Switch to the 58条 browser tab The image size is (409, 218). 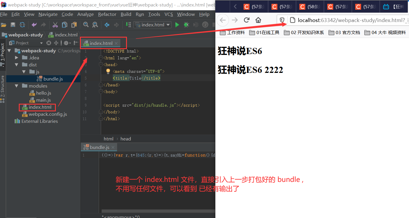(x=310, y=7)
